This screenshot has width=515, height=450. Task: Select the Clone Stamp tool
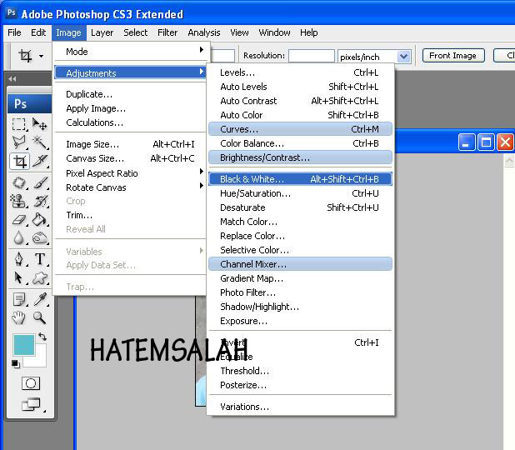(x=18, y=201)
